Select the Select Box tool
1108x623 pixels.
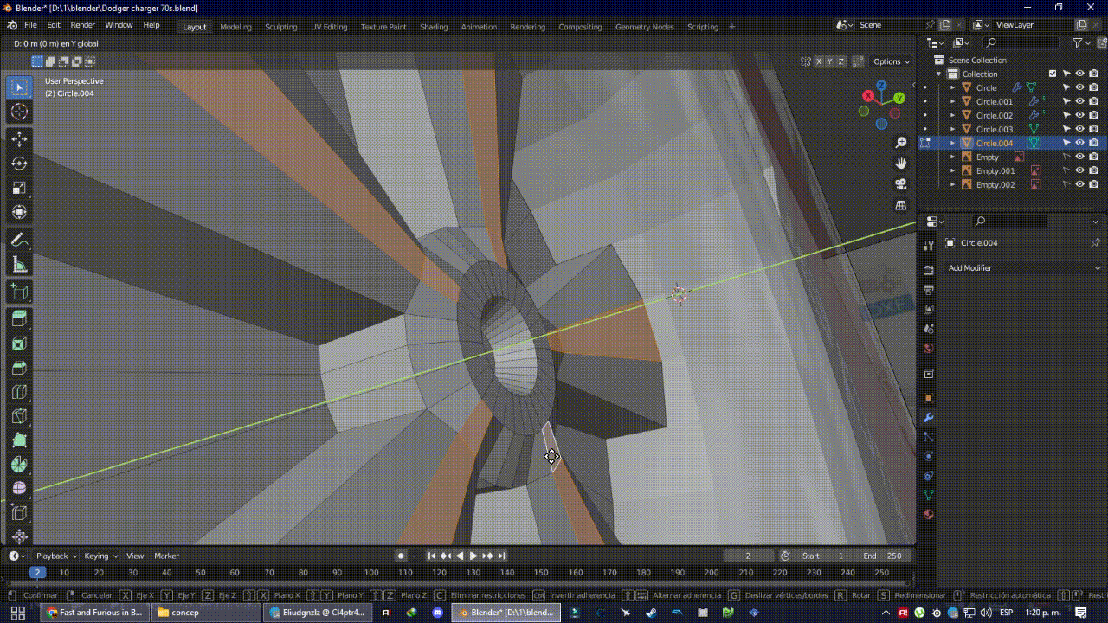click(19, 87)
